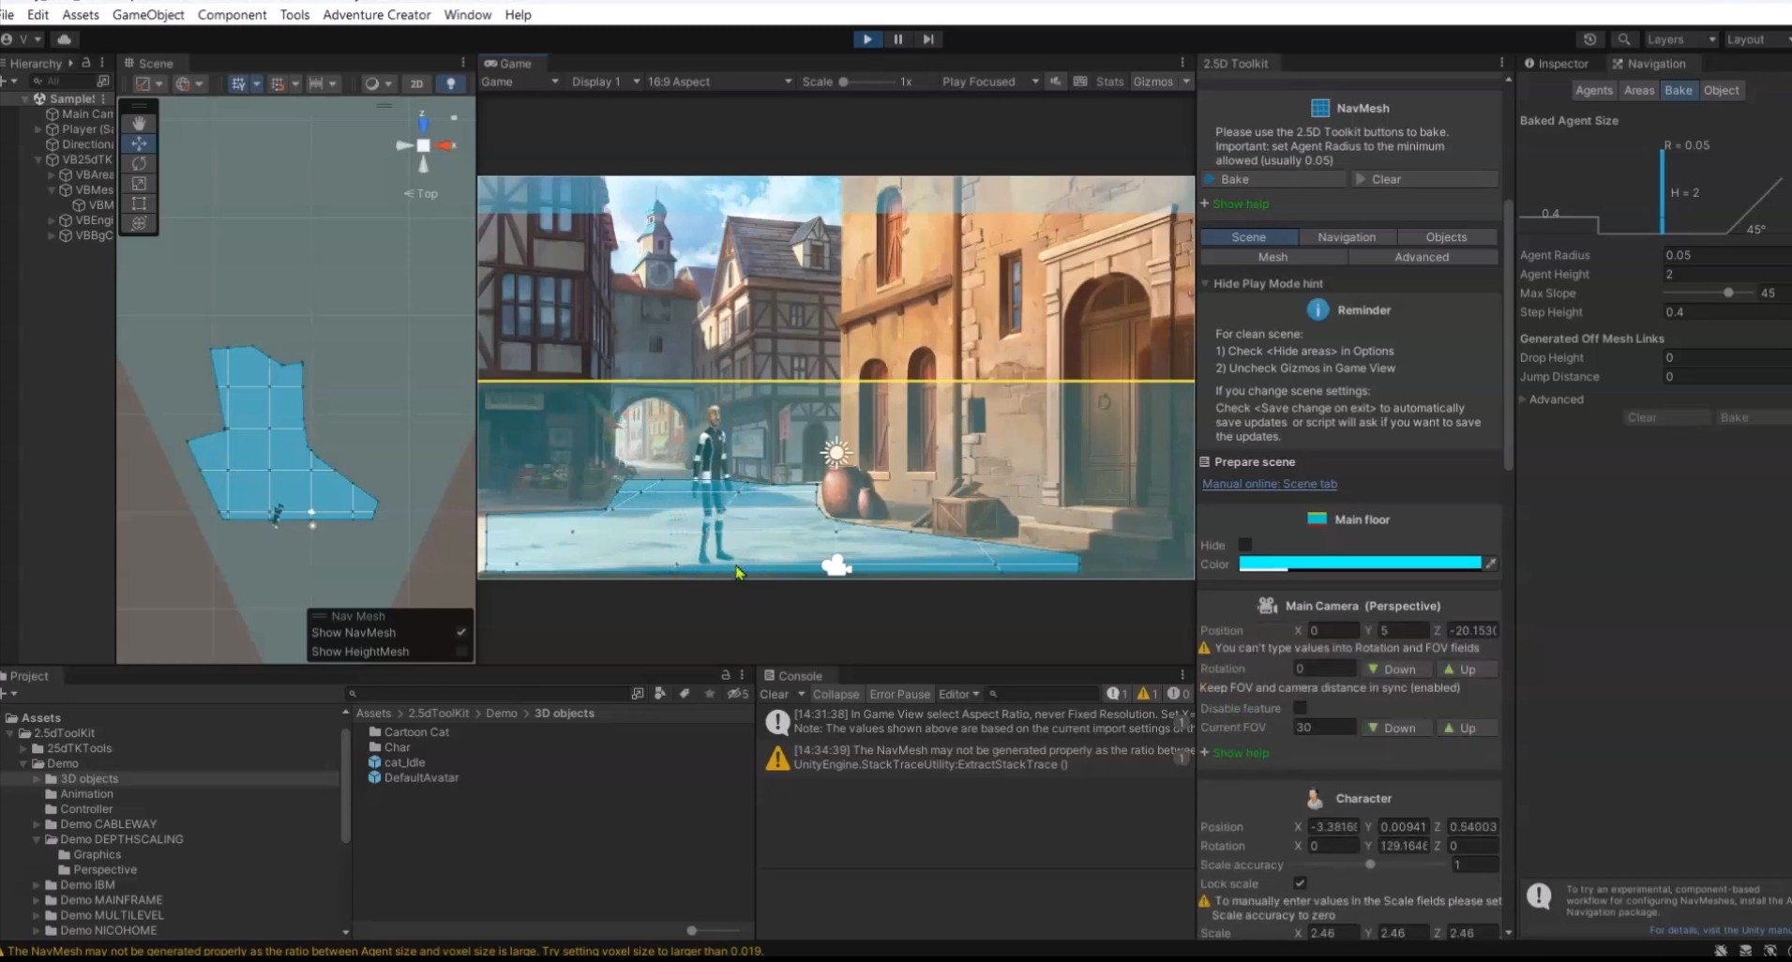
Task: Uncheck the Lock scale checkbox
Action: pos(1300,883)
